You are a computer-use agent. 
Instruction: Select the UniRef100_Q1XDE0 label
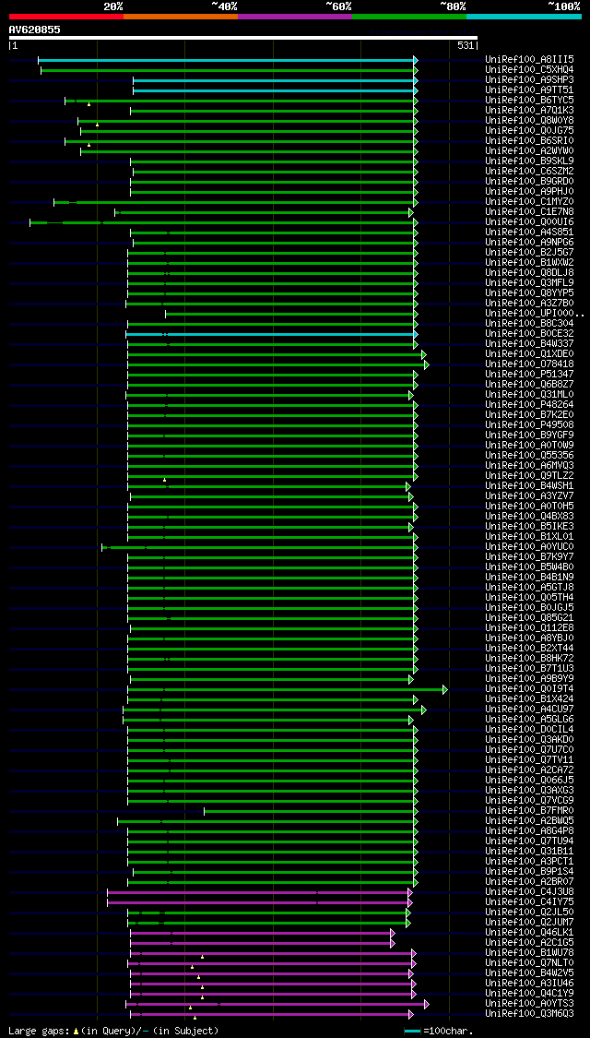pos(529,354)
